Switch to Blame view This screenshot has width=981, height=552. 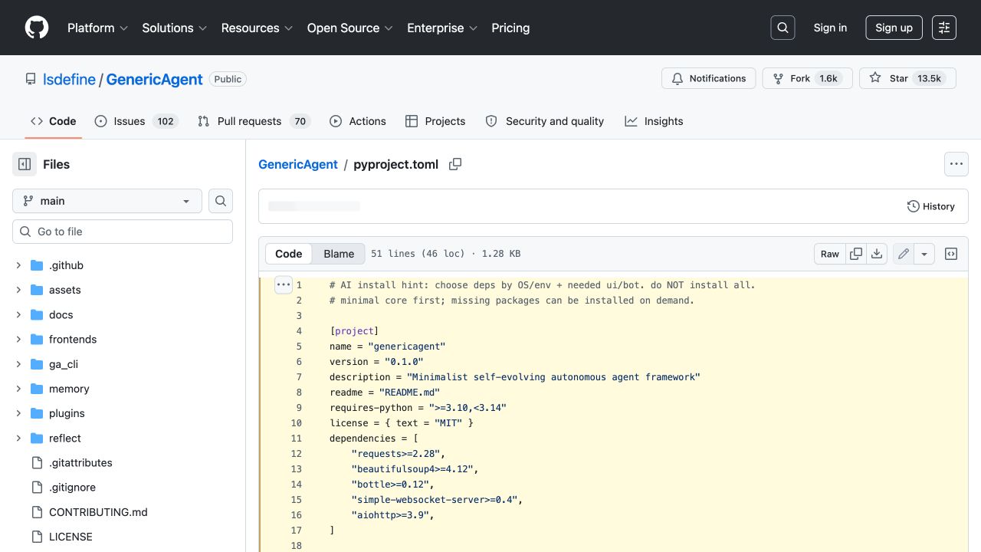(339, 254)
